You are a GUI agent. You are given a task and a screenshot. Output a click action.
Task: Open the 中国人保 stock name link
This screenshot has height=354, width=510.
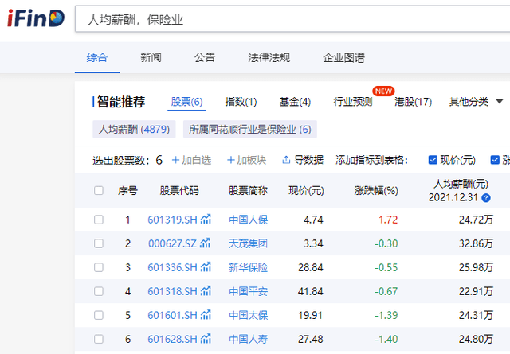coord(248,220)
